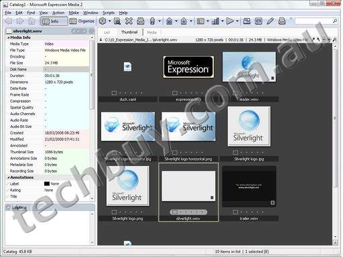Toggle the label box under Silverlight logo.png
343x257 pixels.
[114, 212]
